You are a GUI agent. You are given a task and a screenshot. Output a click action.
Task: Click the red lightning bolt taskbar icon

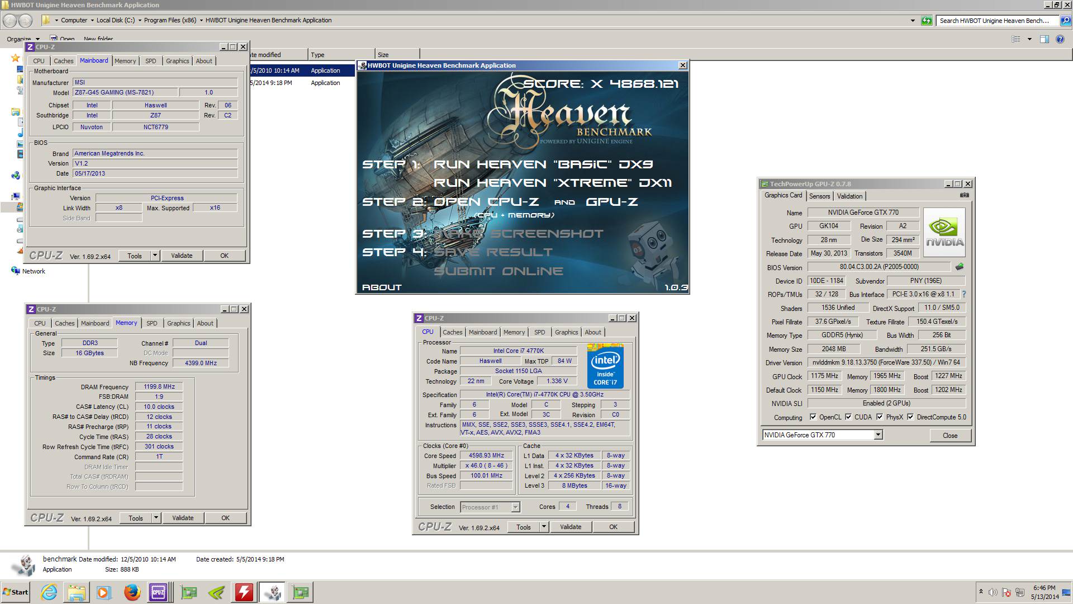[244, 592]
